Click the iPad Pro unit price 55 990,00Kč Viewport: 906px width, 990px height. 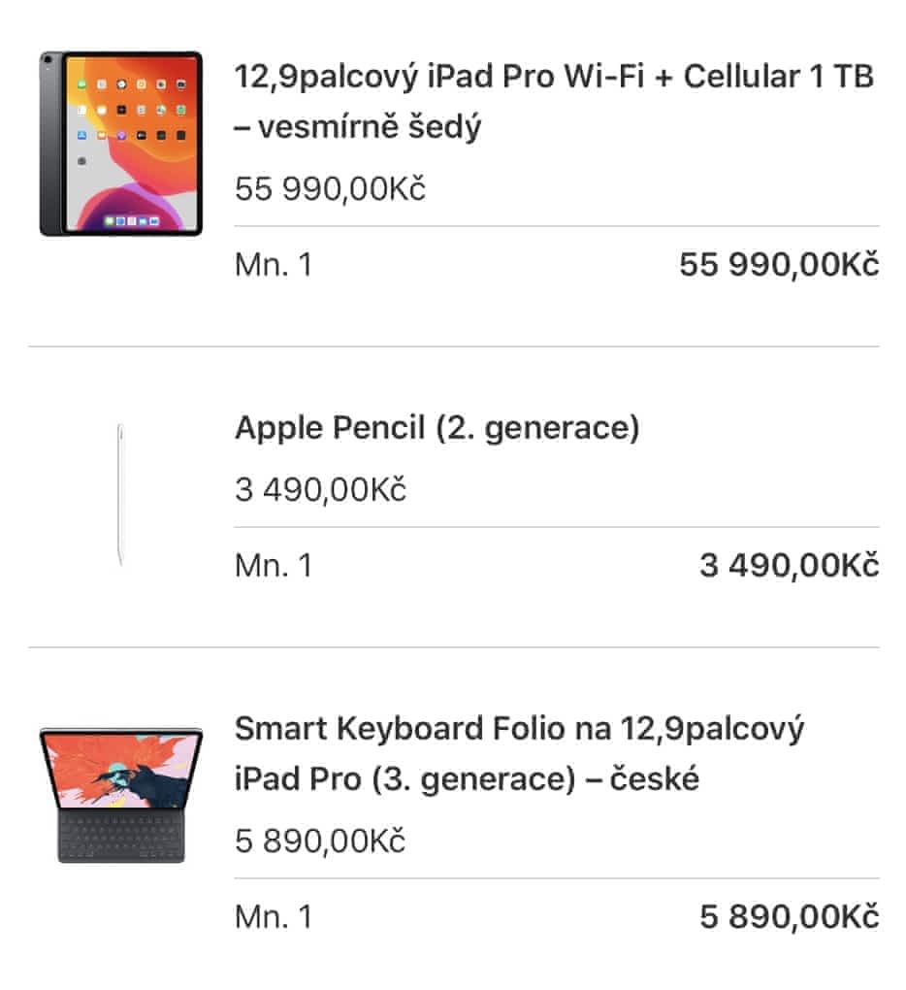click(330, 188)
